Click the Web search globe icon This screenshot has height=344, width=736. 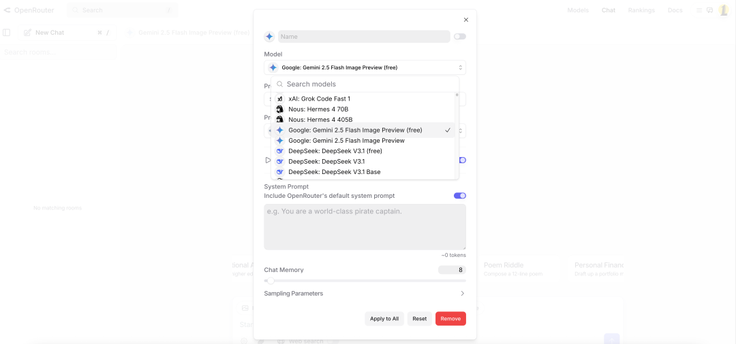(x=281, y=341)
